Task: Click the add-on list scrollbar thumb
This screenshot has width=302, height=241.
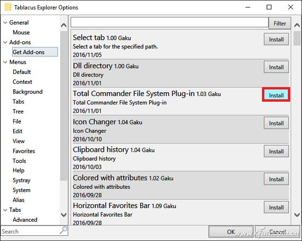Action: [297, 39]
